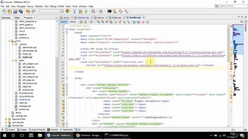Click the Find Previous Occurrence icon
This screenshot has width=248, height=139.
[x=102, y=22]
